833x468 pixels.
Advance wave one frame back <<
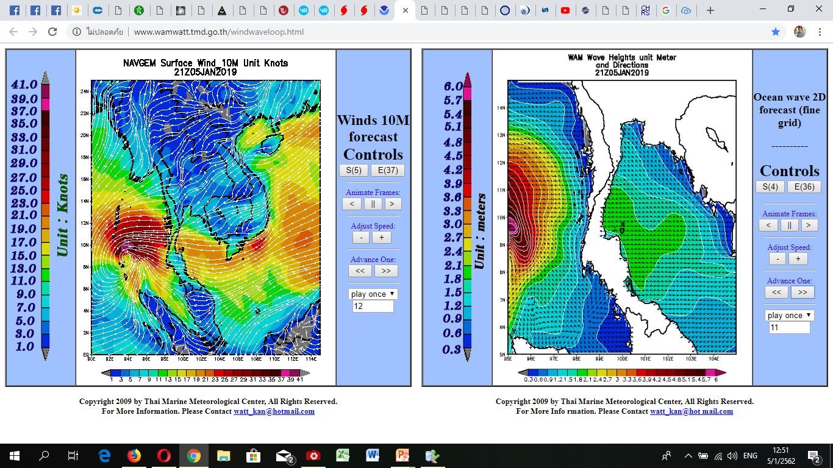click(776, 292)
